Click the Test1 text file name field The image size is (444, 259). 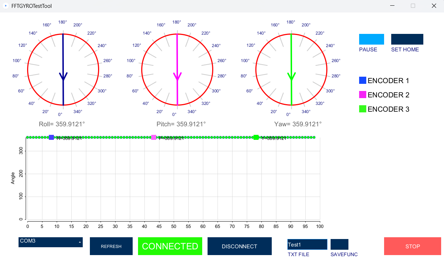[307, 244]
